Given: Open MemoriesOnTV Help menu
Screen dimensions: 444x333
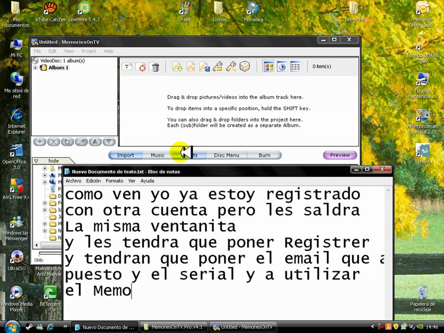Looking at the screenshot, I should coord(108,51).
